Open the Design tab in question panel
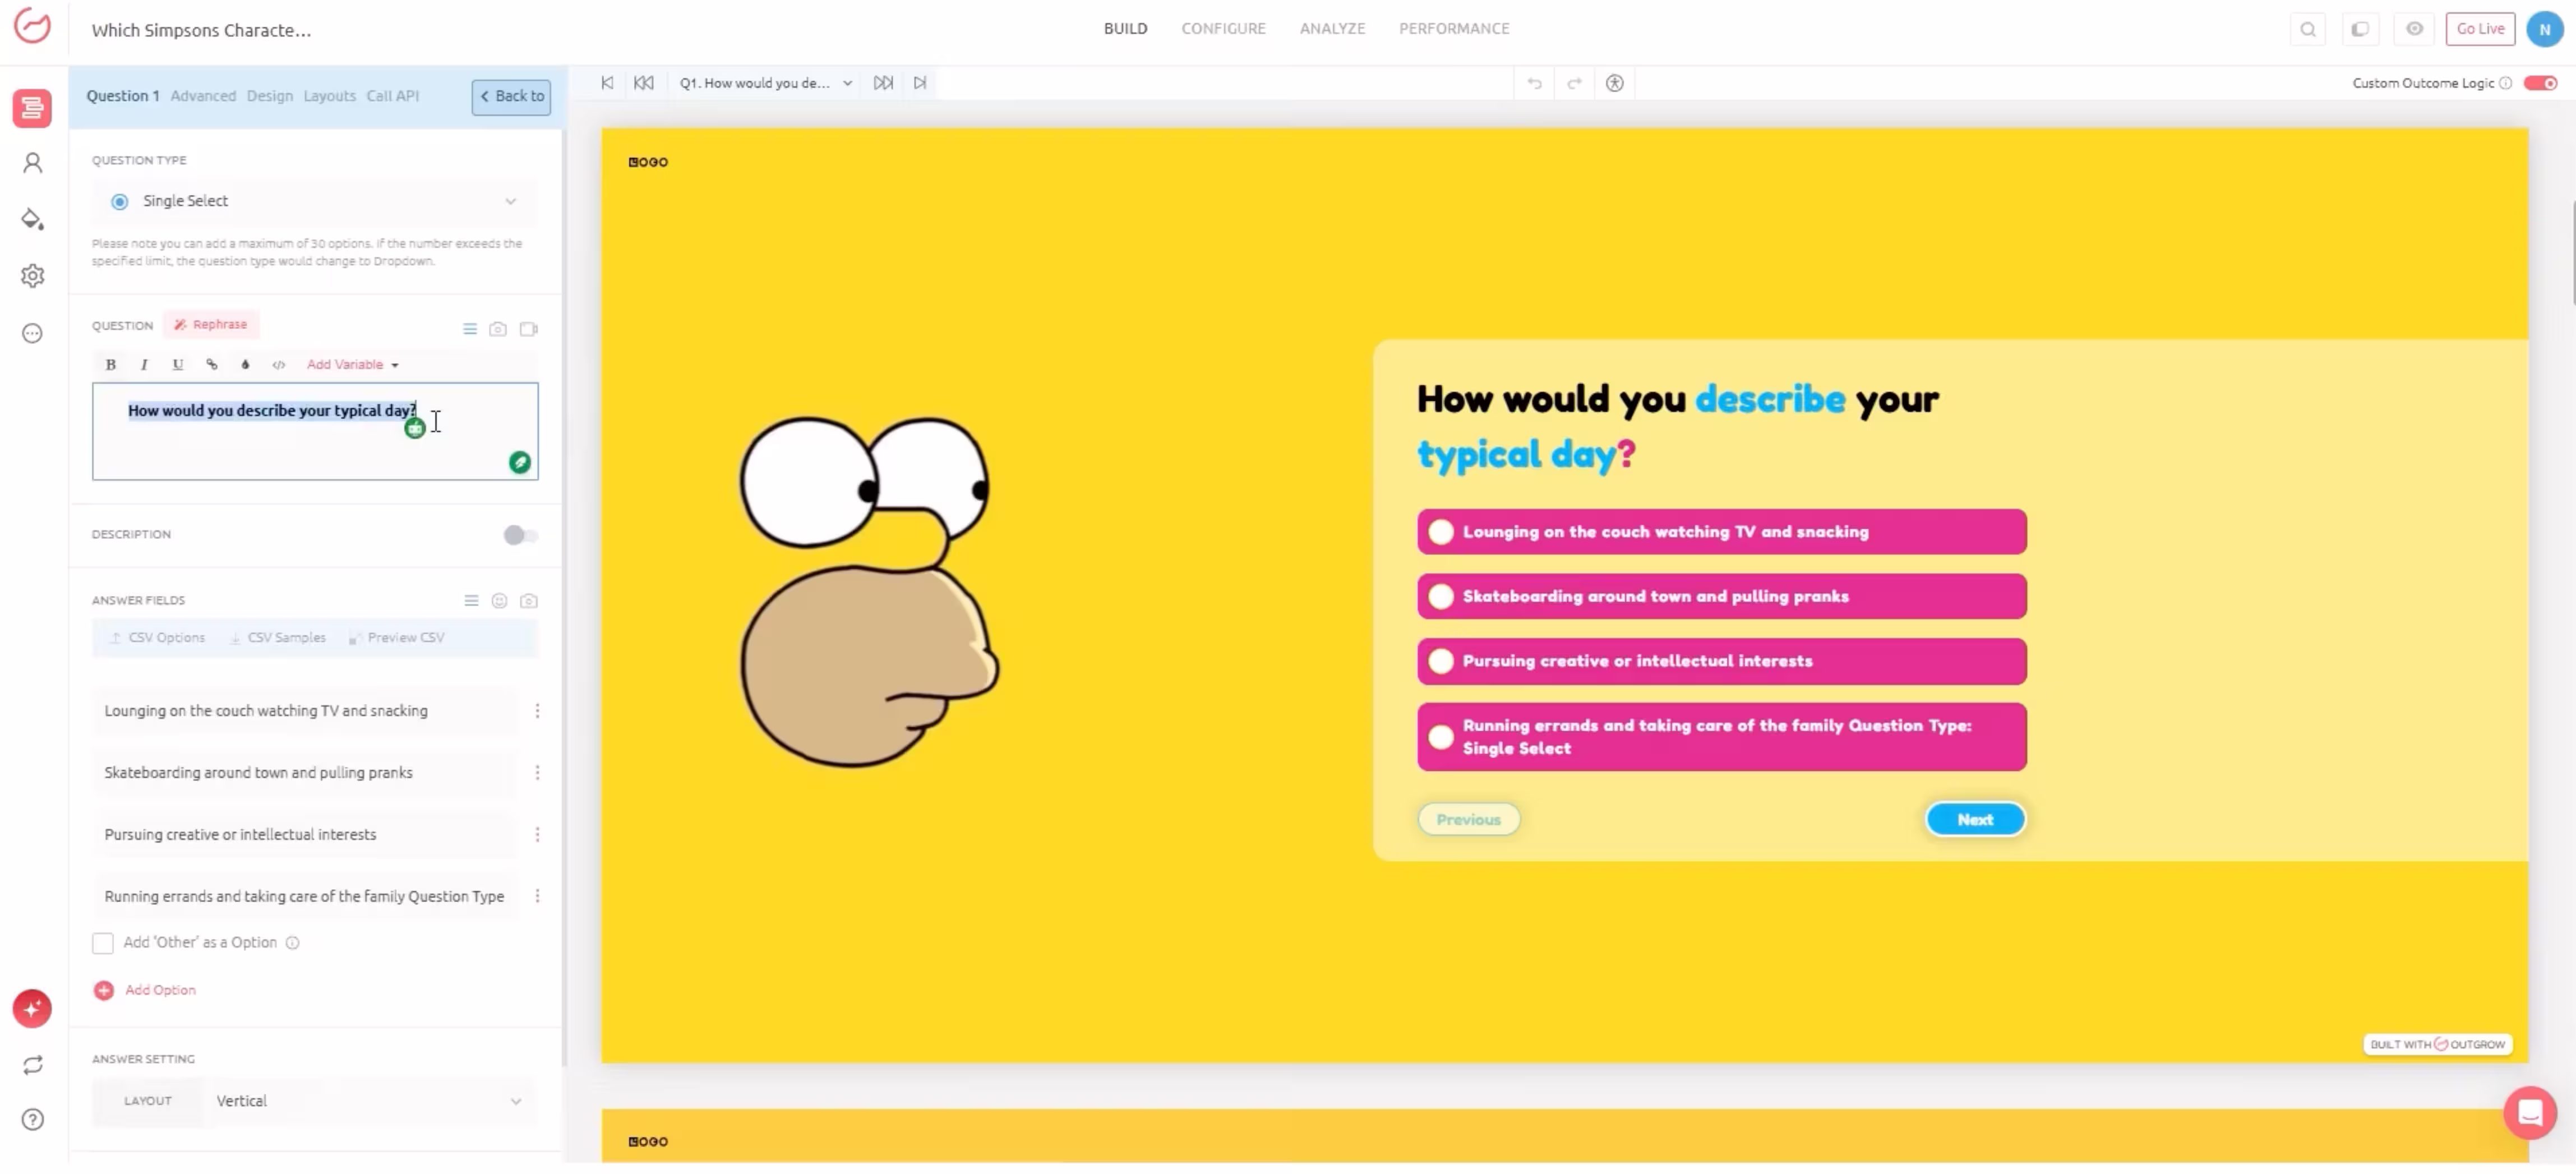This screenshot has height=1174, width=2576. (x=269, y=96)
